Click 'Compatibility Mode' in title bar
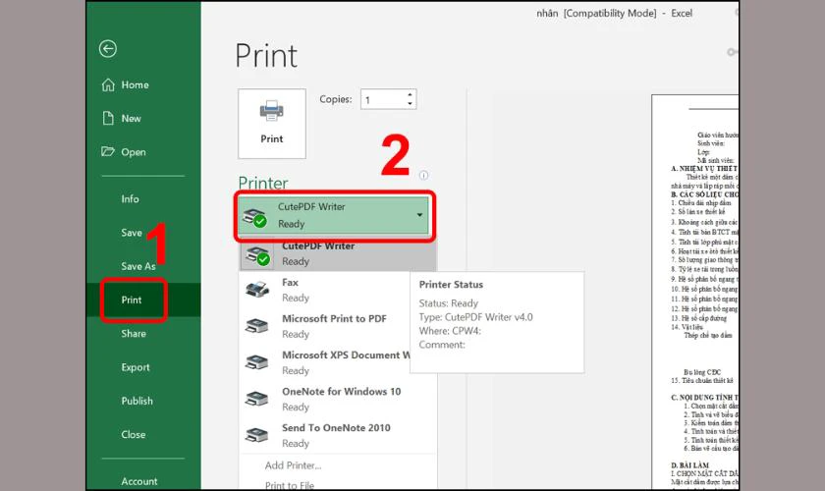Viewport: 825px width, 491px height. [x=610, y=14]
